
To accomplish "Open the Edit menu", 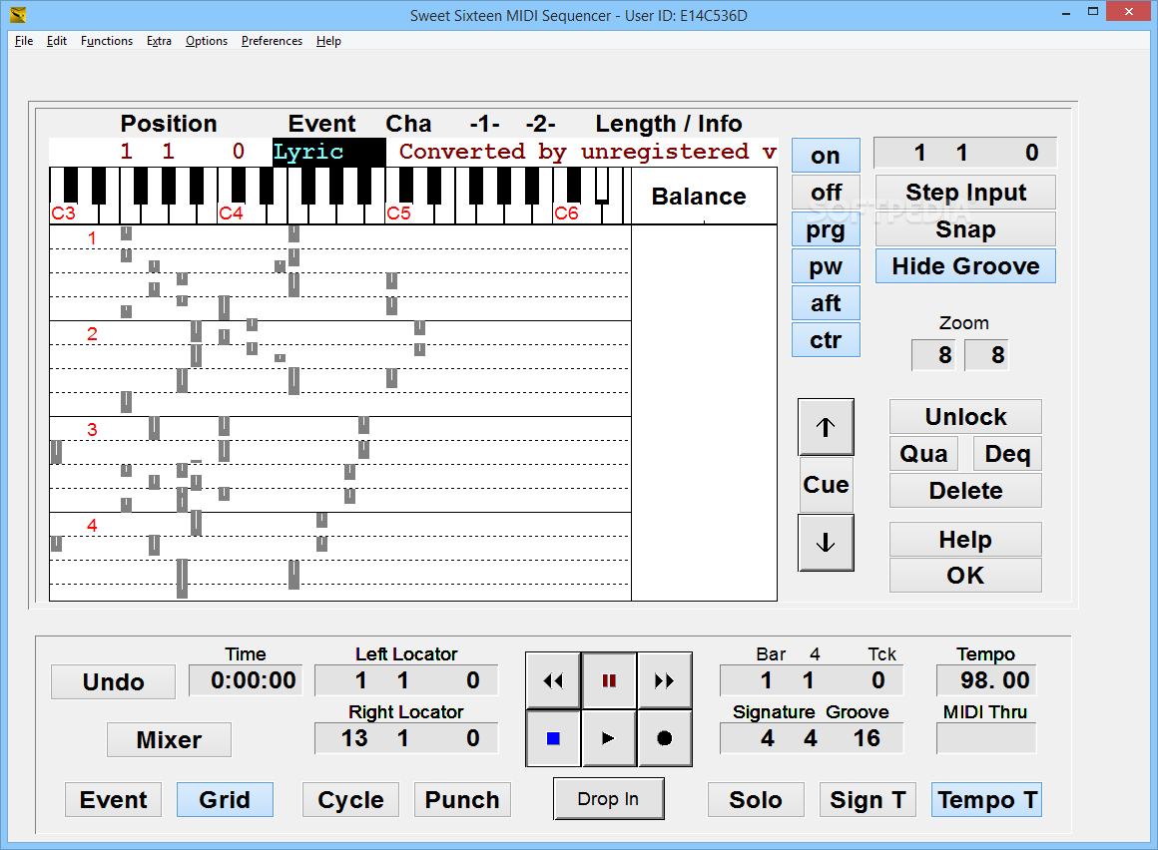I will (57, 41).
